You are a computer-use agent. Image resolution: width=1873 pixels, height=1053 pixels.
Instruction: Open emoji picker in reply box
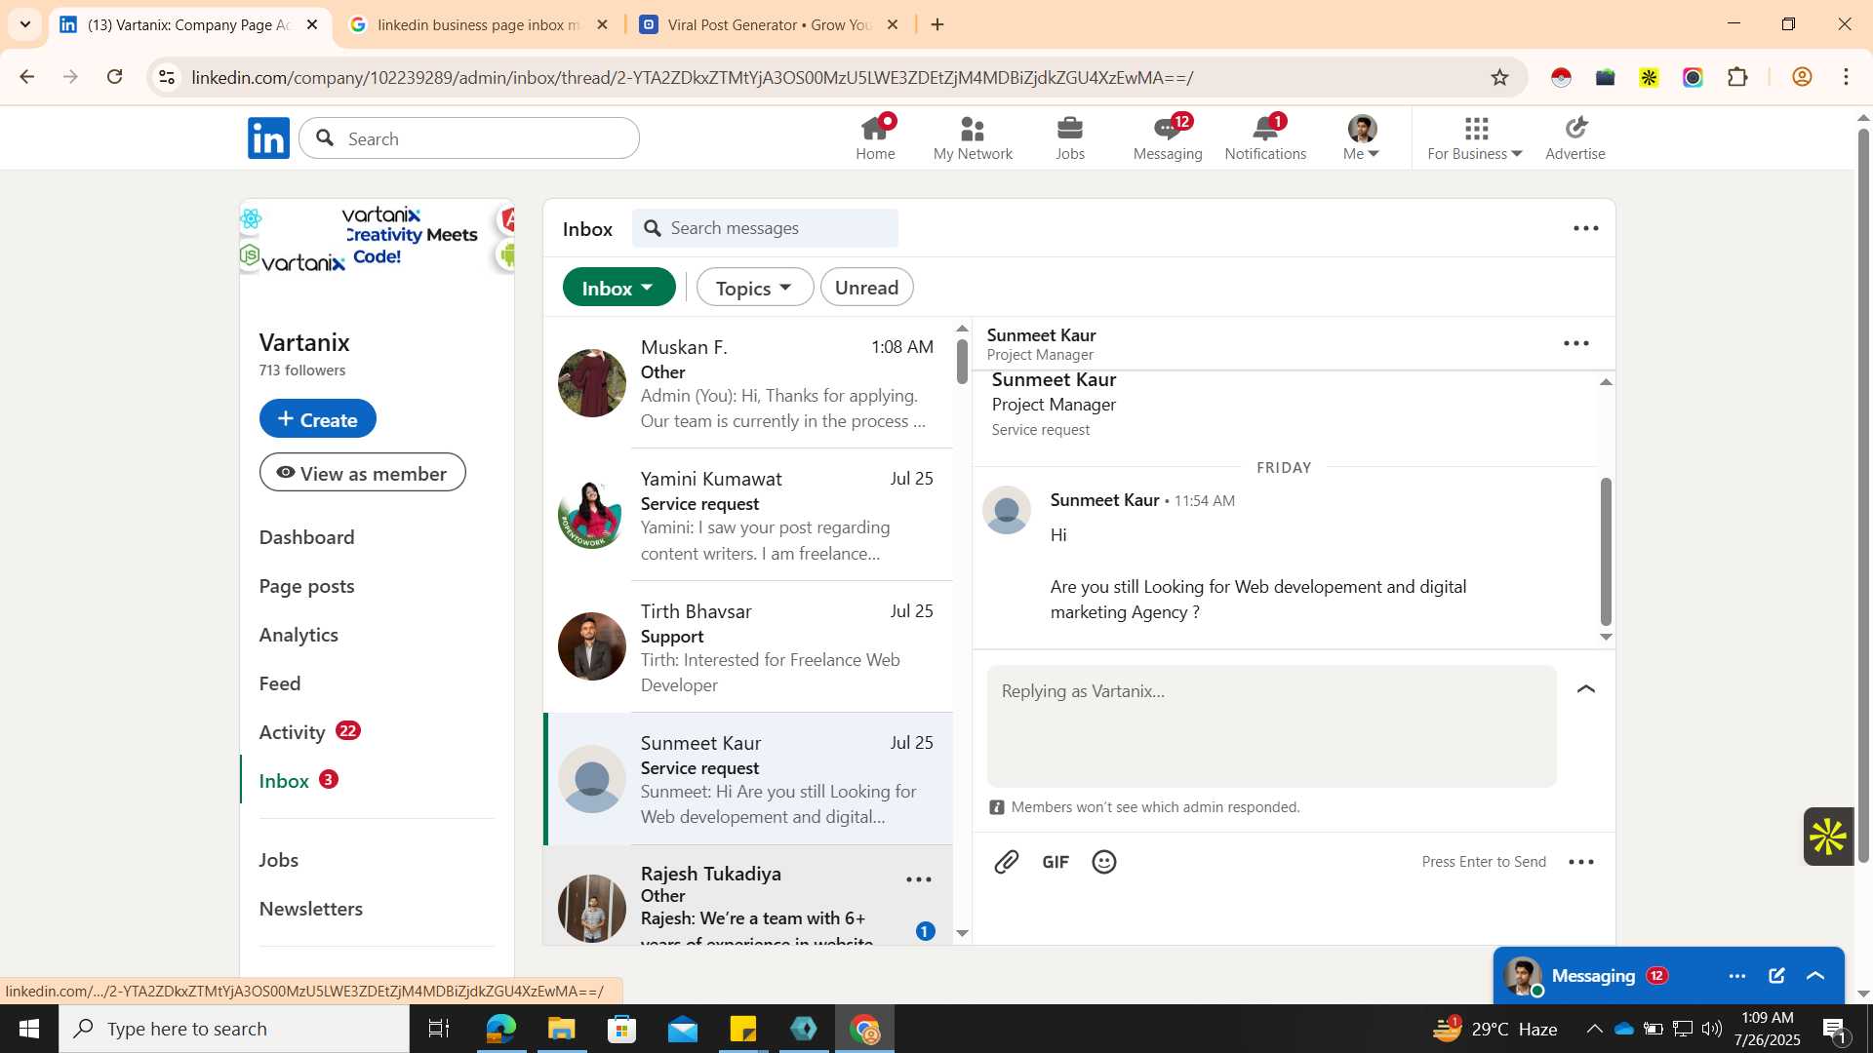pos(1104,862)
